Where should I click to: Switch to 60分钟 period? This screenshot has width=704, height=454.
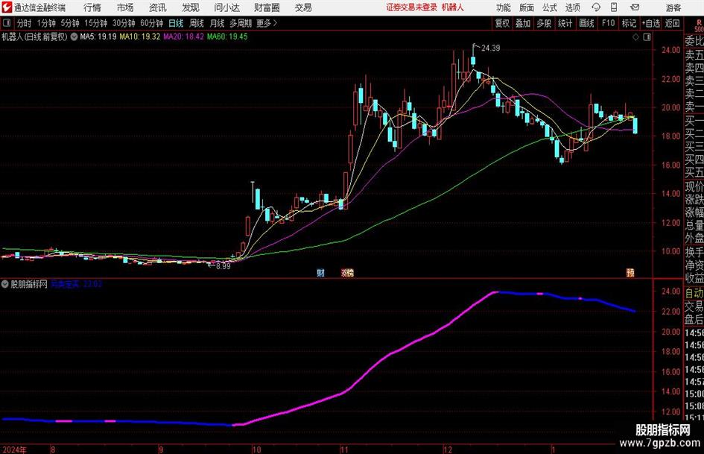152,23
